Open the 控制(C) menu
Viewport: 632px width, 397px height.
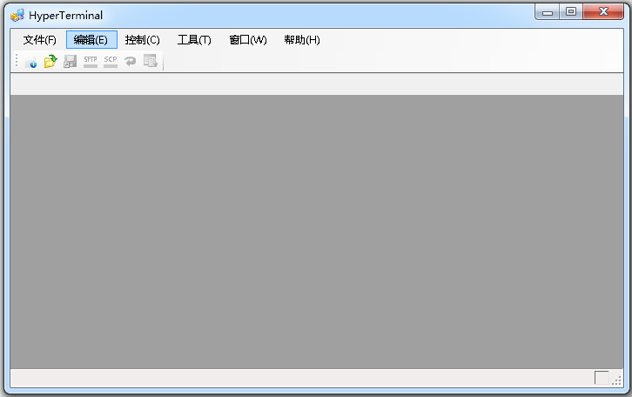pyautogui.click(x=142, y=40)
